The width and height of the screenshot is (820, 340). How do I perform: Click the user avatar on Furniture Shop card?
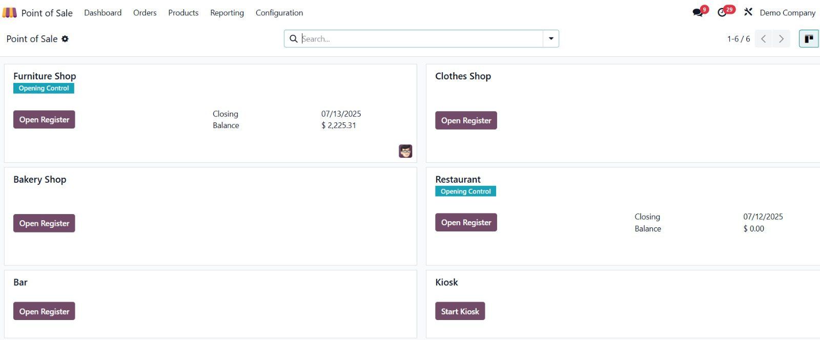tap(405, 151)
